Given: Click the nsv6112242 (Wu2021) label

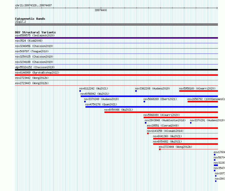Looking at the screenshot, I should tap(94, 88).
